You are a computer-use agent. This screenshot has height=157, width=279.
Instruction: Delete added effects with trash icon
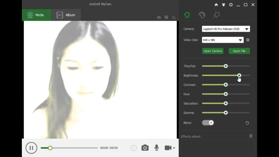[x=251, y=136]
